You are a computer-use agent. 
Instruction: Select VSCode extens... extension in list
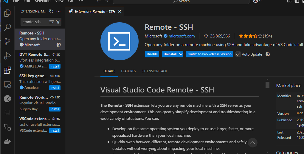(x=40, y=125)
